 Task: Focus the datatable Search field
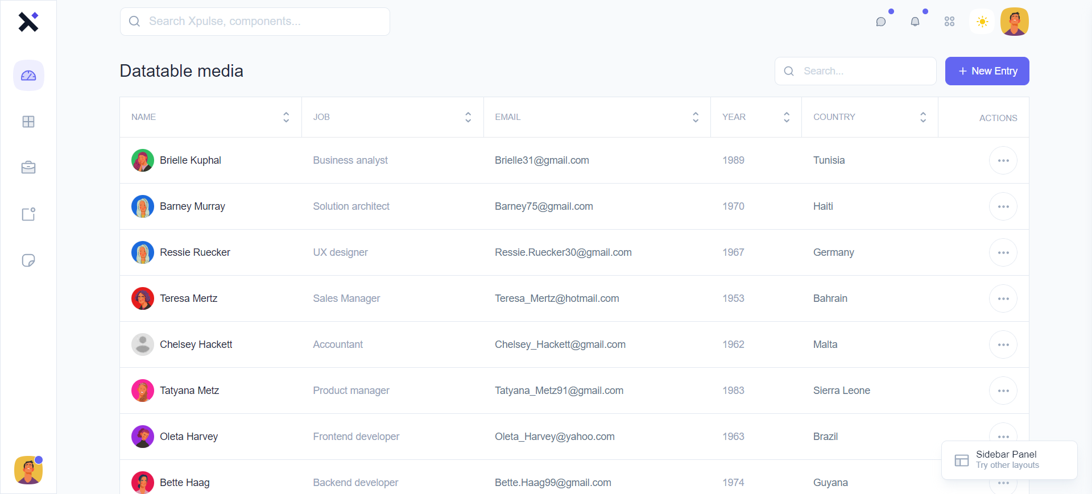[855, 71]
